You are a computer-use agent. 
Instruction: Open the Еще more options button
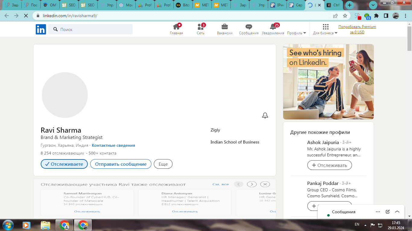[x=163, y=164]
